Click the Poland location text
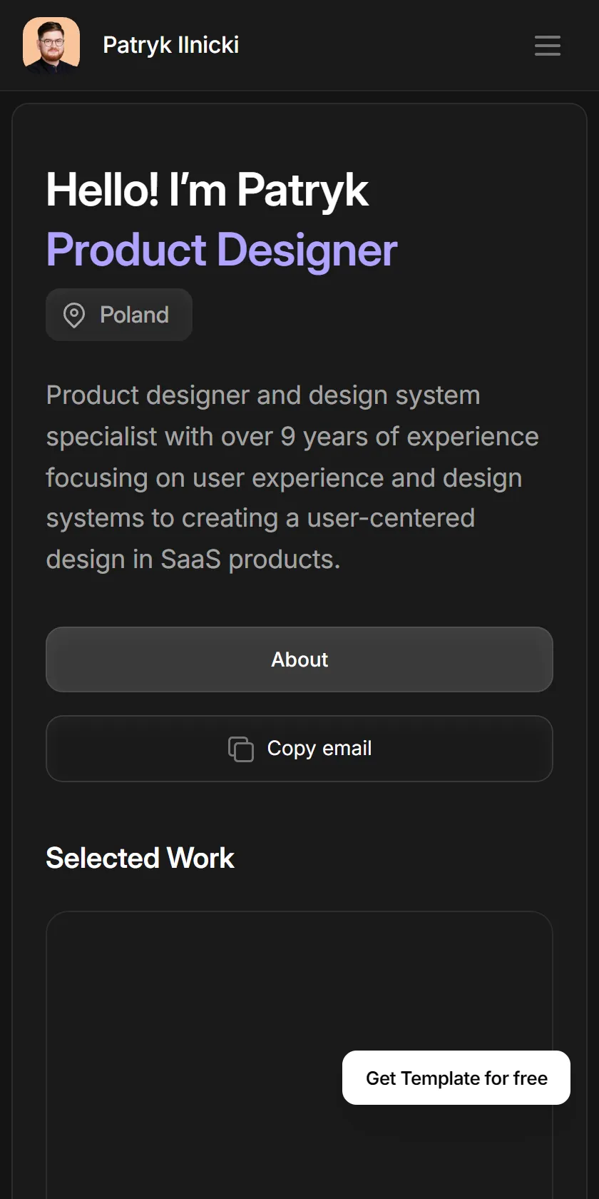This screenshot has width=599, height=1199. 134,315
